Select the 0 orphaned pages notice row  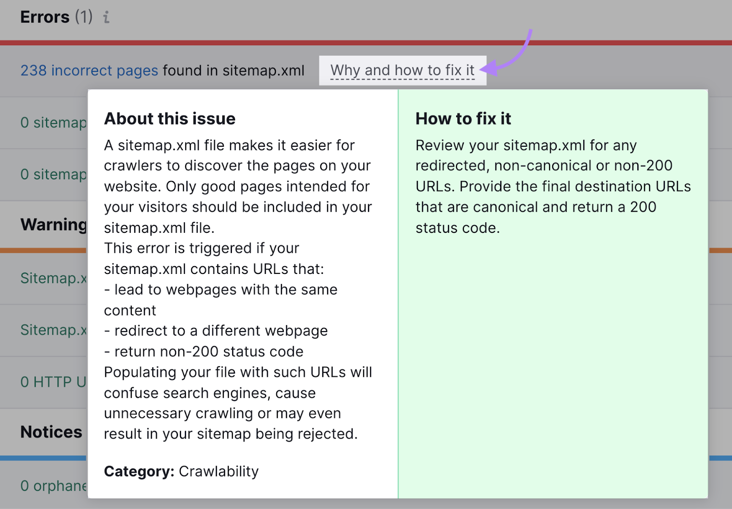click(52, 486)
